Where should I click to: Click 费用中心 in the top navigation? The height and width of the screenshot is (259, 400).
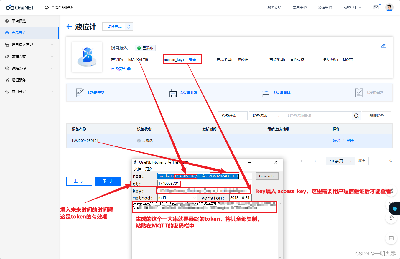click(299, 7)
